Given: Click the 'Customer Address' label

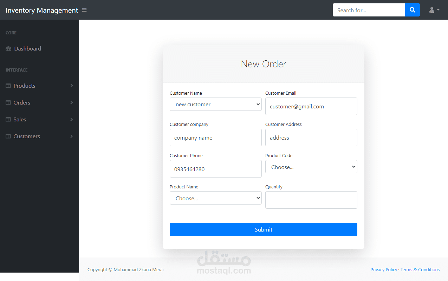Looking at the screenshot, I should tap(284, 125).
